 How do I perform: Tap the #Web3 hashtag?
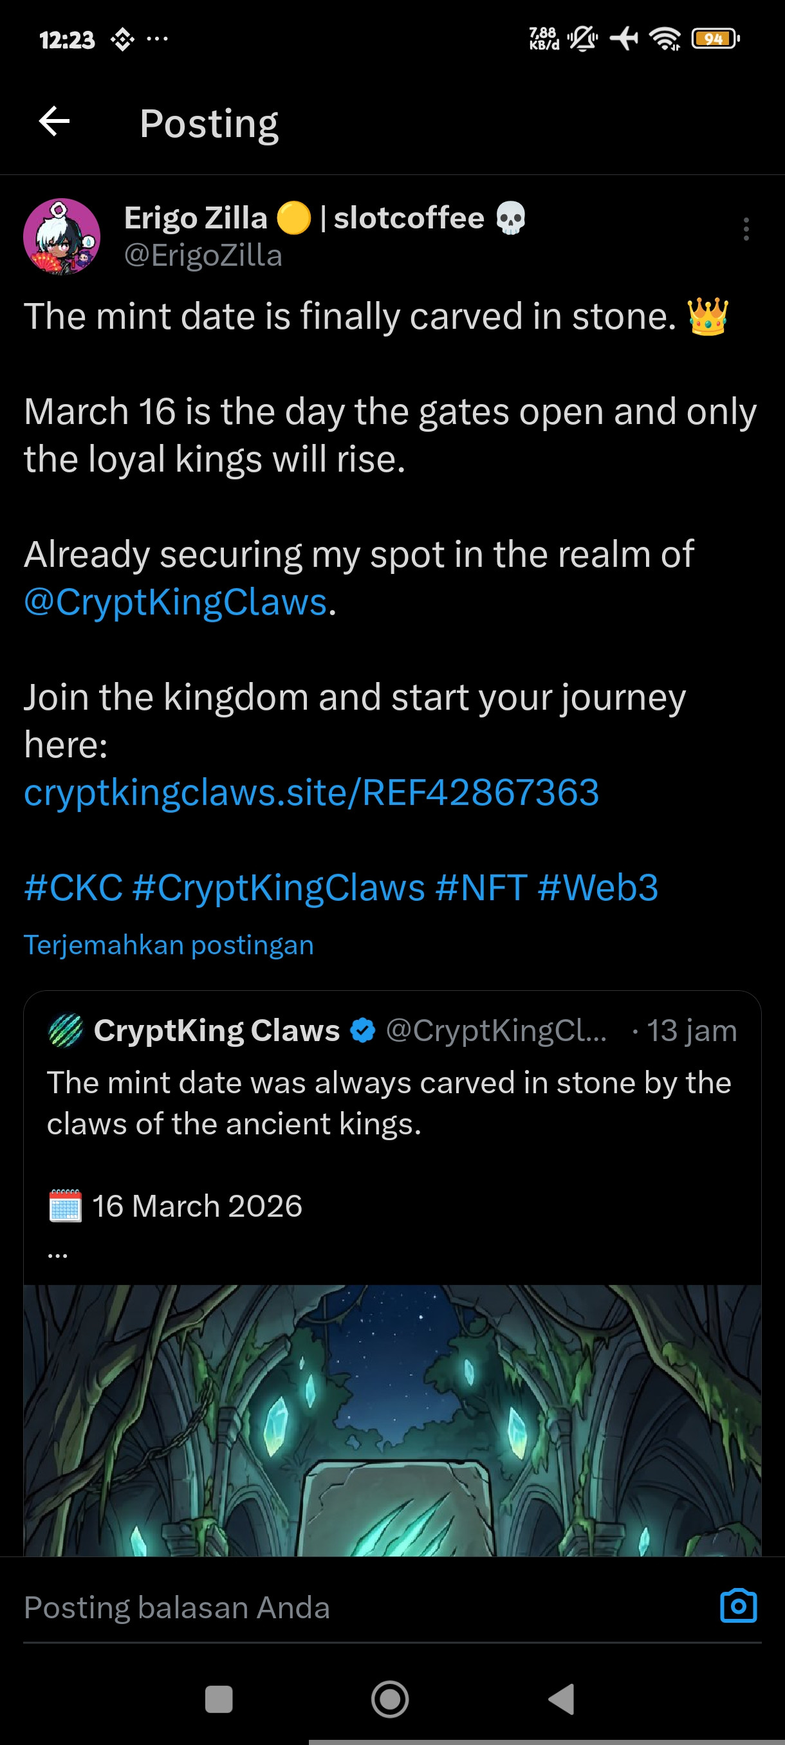[x=597, y=887]
